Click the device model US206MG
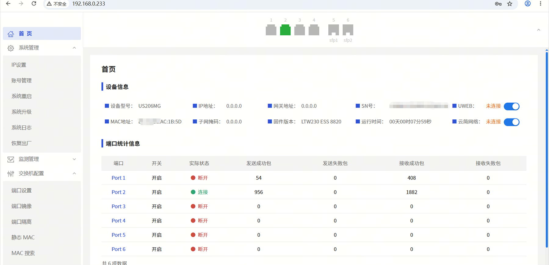 pos(150,106)
